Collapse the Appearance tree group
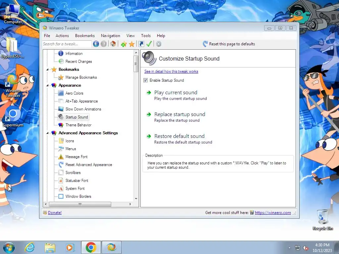Image resolution: width=339 pixels, height=254 pixels. tap(47, 86)
